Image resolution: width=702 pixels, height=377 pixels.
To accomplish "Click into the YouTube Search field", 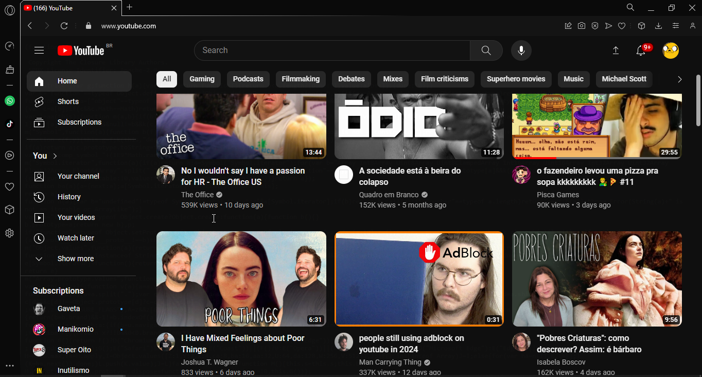I will click(x=332, y=50).
